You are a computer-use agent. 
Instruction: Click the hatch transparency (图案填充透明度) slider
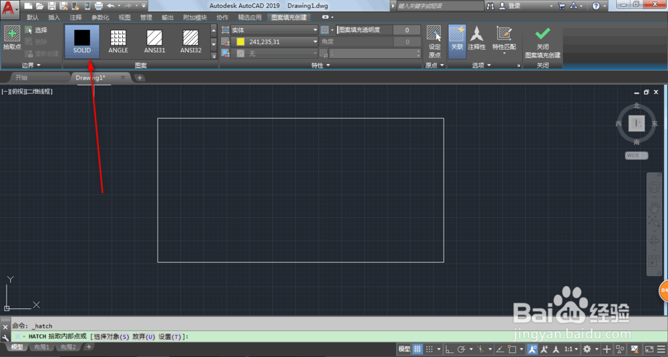pos(365,30)
